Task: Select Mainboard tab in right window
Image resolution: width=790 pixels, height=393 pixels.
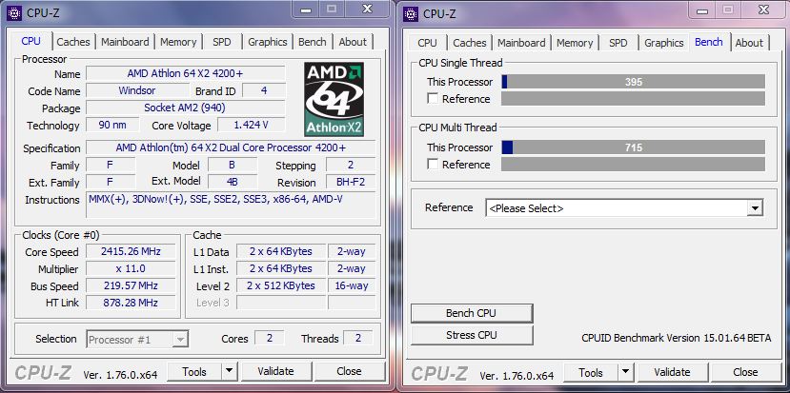Action: coord(521,43)
